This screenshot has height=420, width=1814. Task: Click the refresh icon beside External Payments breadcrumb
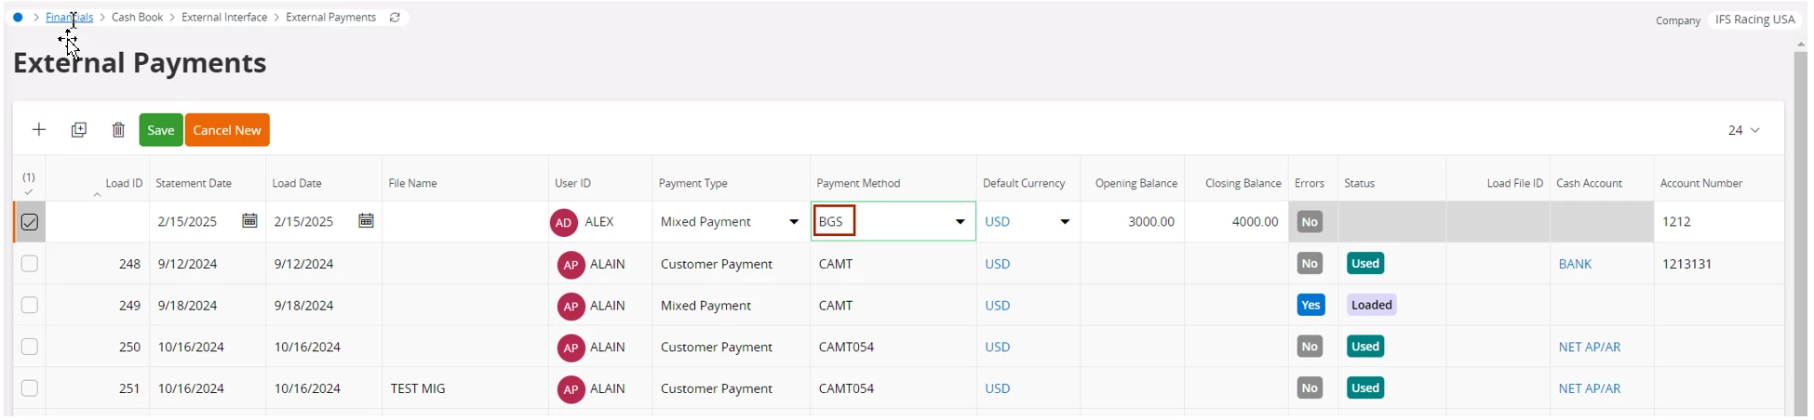pyautogui.click(x=395, y=18)
